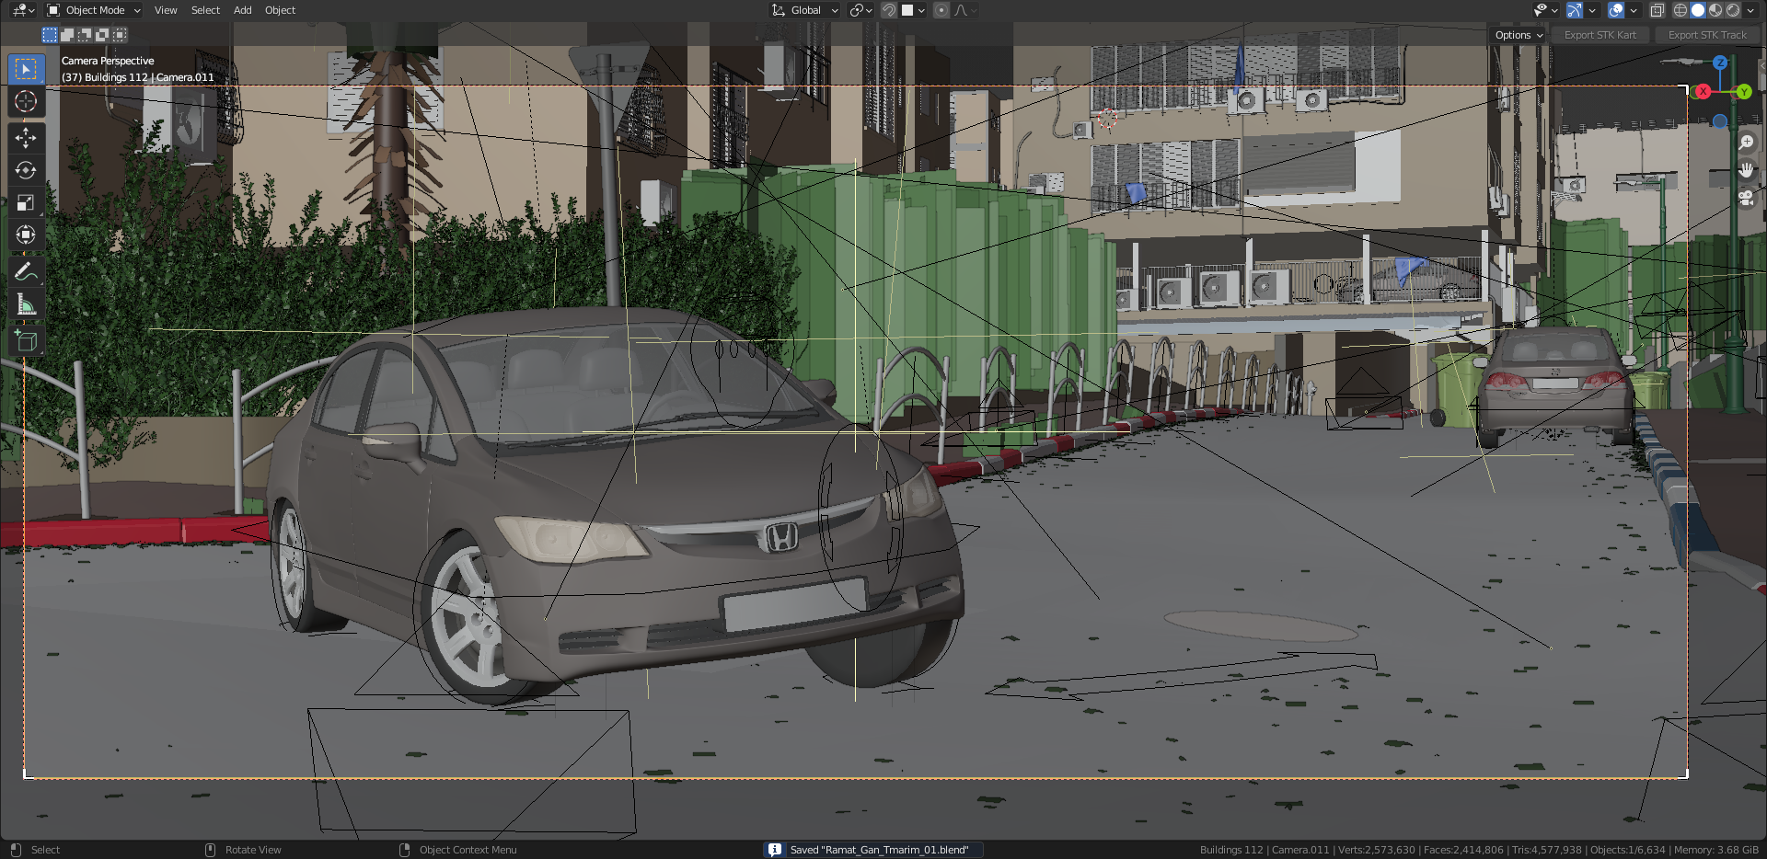Select the Cursor tool in the toolbar

coord(26,101)
